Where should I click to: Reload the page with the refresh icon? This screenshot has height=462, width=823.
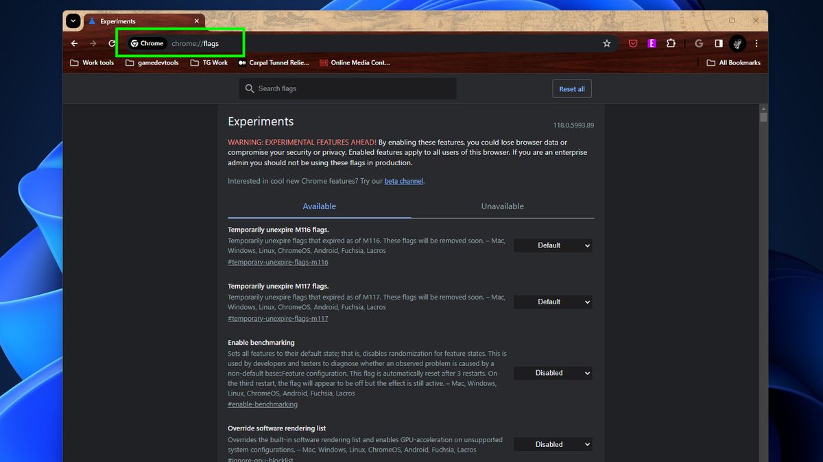click(111, 43)
